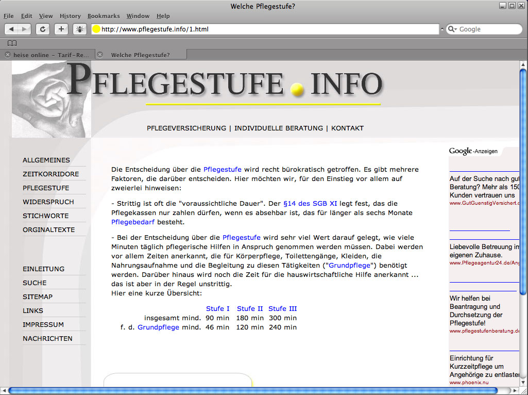Image resolution: width=528 pixels, height=395 pixels.
Task: Click the horizontal scrollbar thumb
Action: [x=253, y=391]
